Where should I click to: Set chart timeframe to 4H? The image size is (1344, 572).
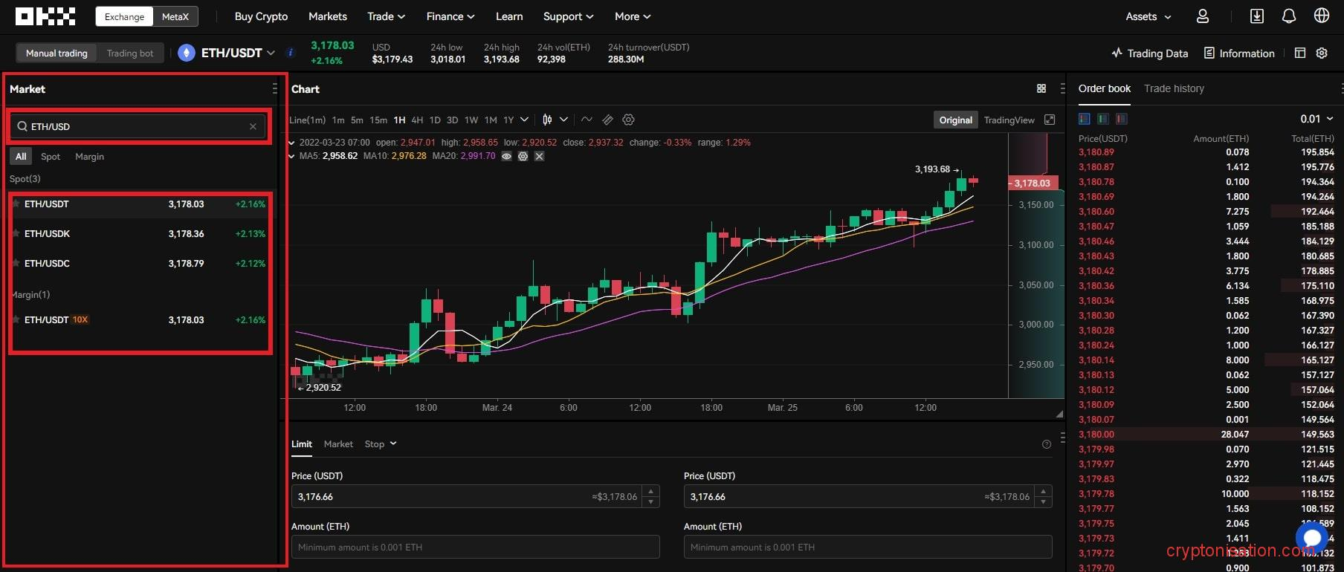(x=417, y=120)
